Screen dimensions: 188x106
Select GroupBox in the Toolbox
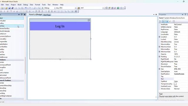click(x=12, y=67)
